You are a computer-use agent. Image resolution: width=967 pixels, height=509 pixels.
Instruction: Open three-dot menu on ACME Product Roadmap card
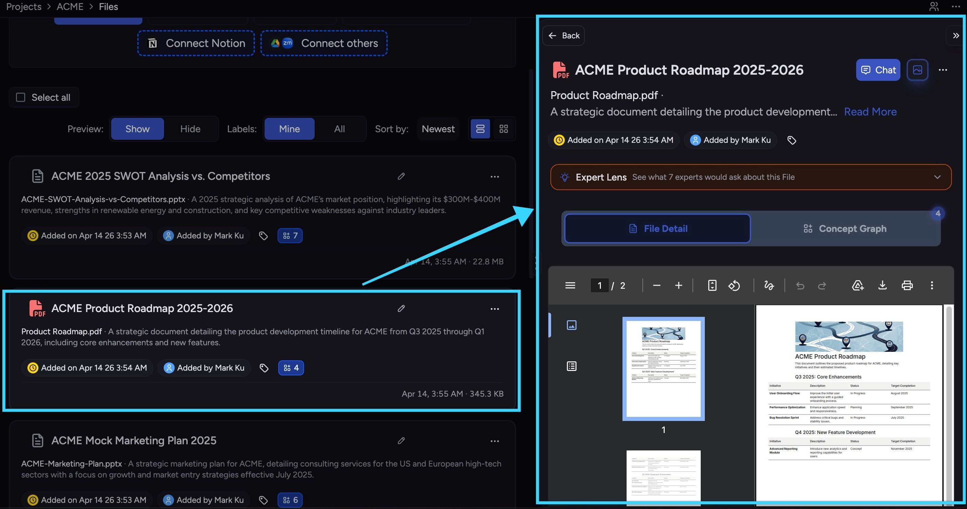494,309
